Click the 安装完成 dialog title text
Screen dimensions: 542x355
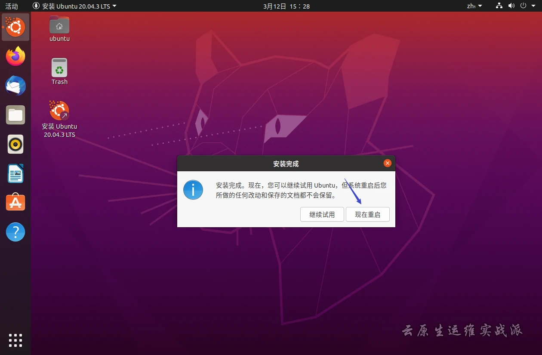point(286,164)
